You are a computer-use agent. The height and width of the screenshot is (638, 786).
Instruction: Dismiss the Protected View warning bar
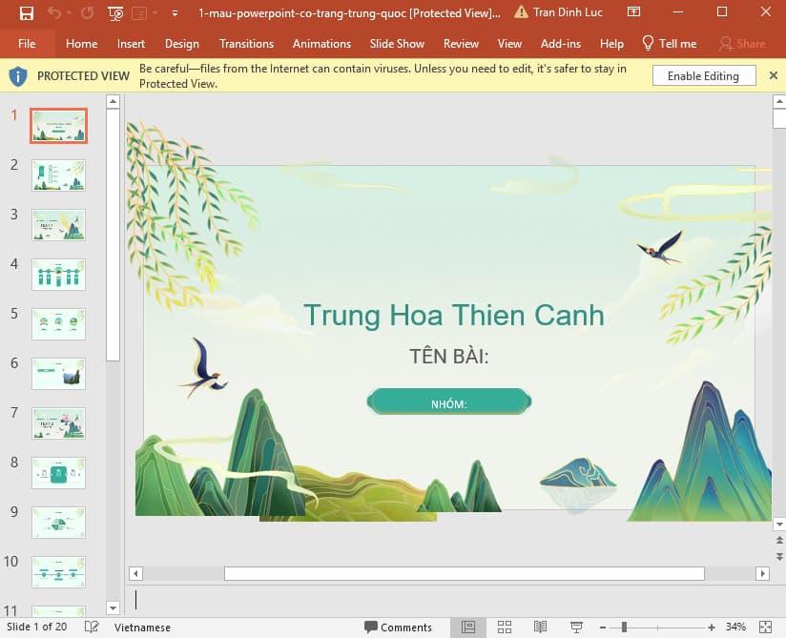point(774,75)
